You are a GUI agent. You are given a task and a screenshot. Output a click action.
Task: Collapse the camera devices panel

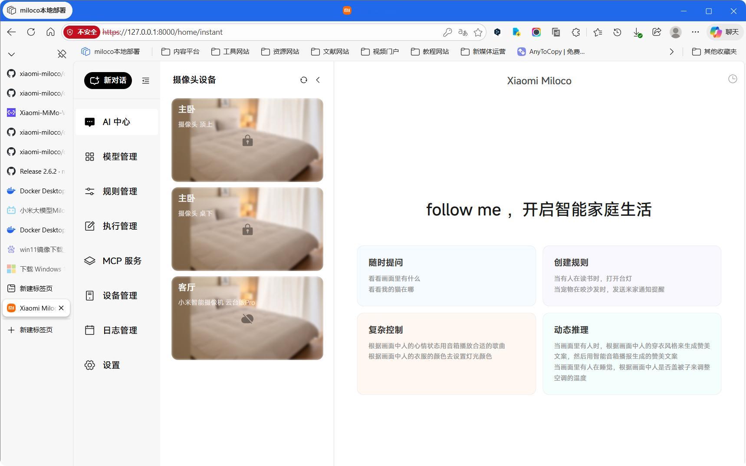[x=318, y=80]
